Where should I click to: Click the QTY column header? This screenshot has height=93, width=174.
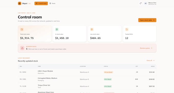coord(137,66)
